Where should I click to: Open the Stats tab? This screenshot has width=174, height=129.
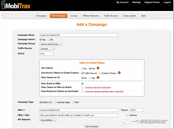(x=143, y=16)
